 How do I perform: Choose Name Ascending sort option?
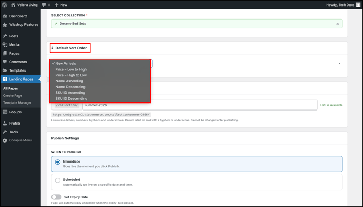tap(100, 81)
